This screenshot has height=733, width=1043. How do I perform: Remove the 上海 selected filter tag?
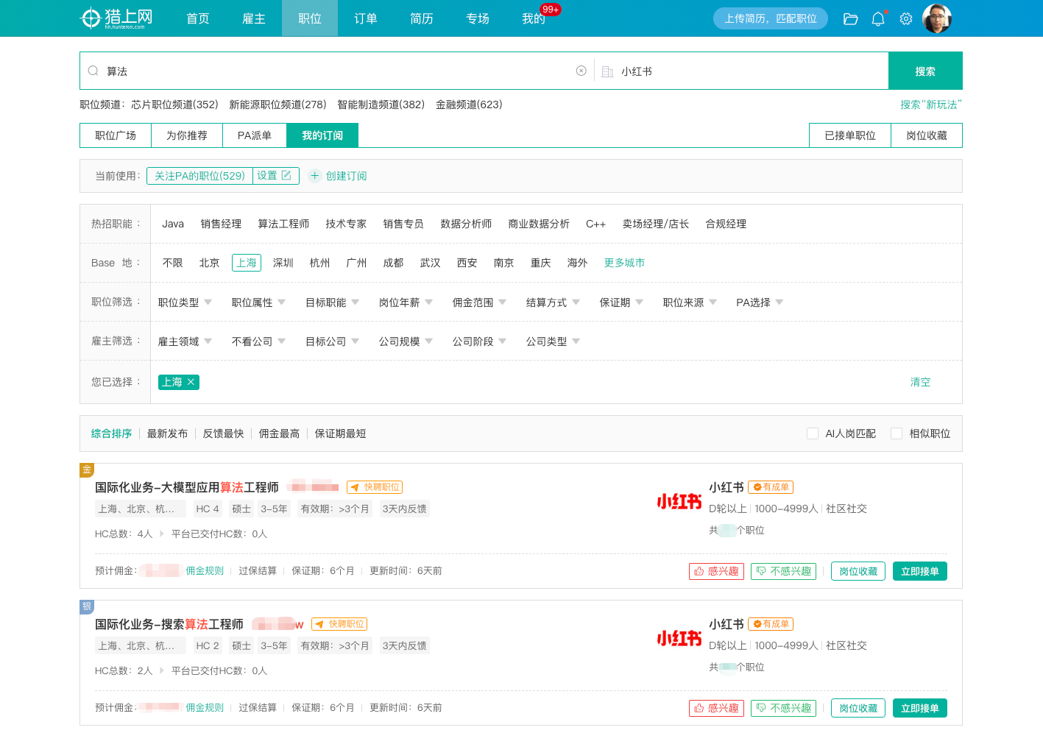(x=191, y=382)
